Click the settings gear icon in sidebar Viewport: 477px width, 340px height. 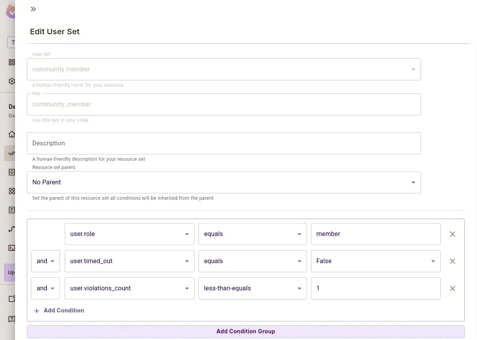12,81
